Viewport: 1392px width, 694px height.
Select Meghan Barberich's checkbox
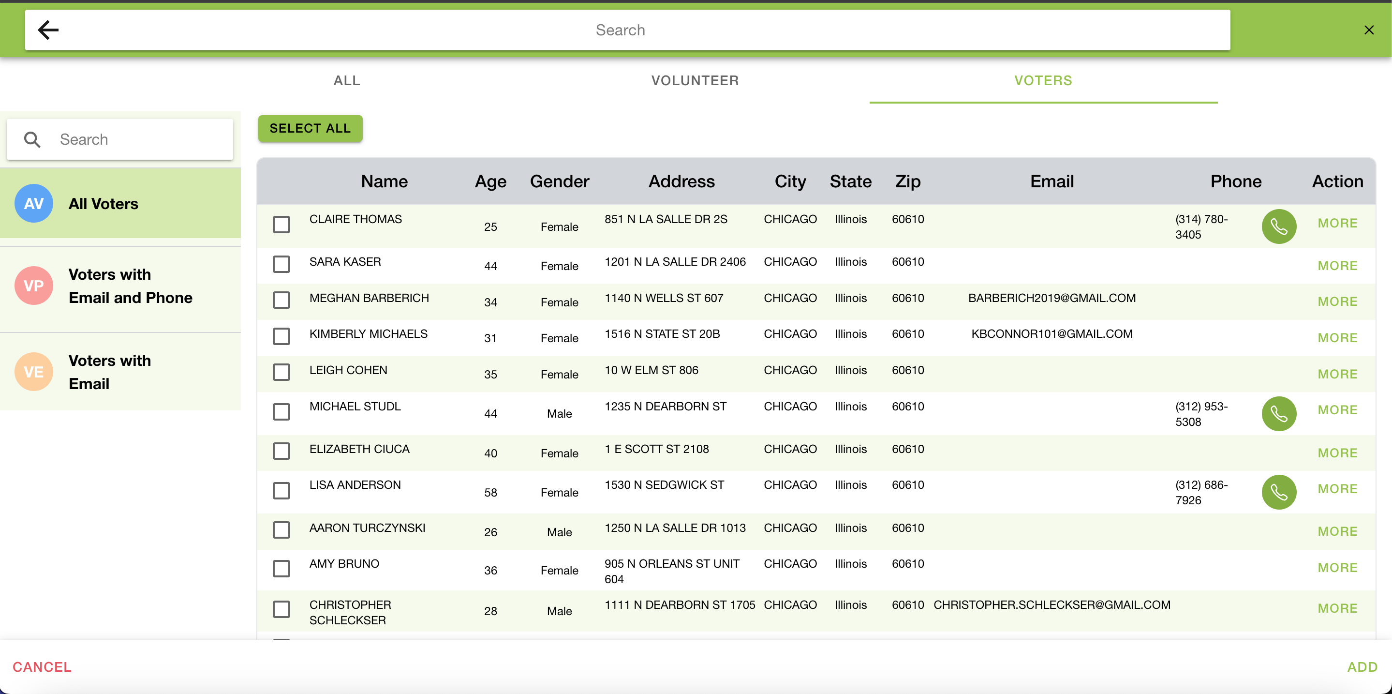coord(281,301)
